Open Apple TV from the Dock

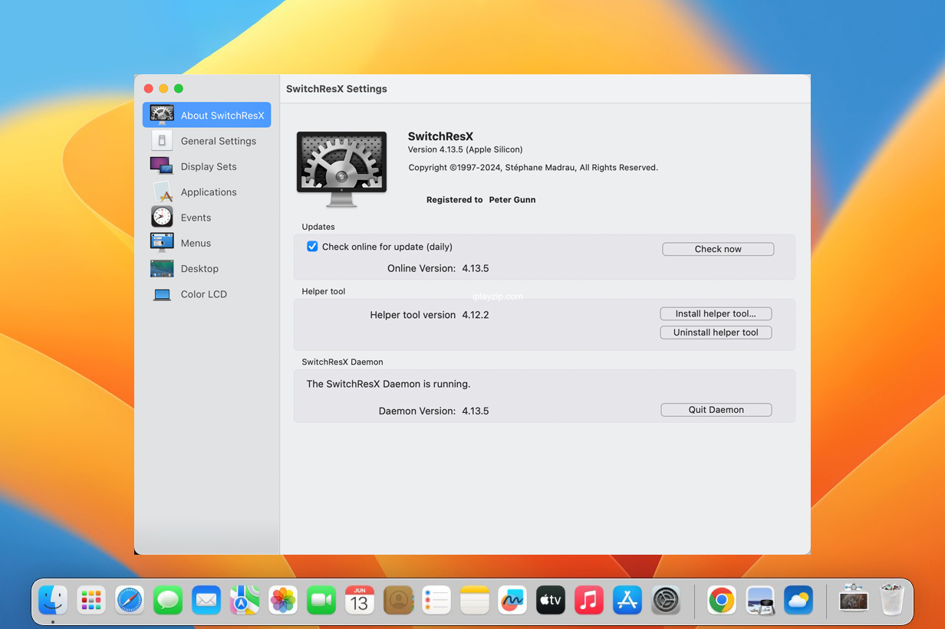(x=551, y=600)
